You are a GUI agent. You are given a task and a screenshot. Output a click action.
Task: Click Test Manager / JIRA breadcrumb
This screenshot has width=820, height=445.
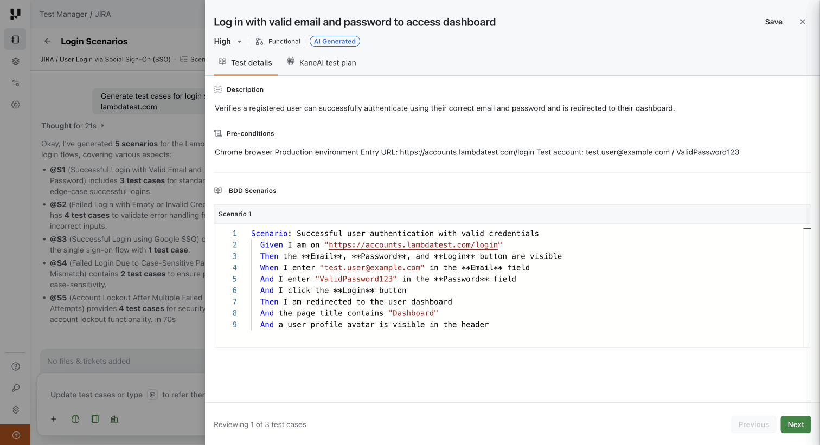(75, 14)
